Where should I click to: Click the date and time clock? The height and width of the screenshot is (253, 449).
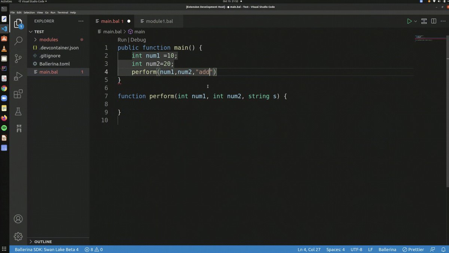click(230, 1)
